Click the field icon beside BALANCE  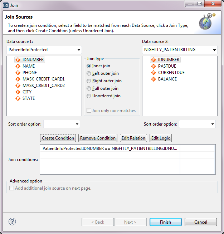(154, 79)
